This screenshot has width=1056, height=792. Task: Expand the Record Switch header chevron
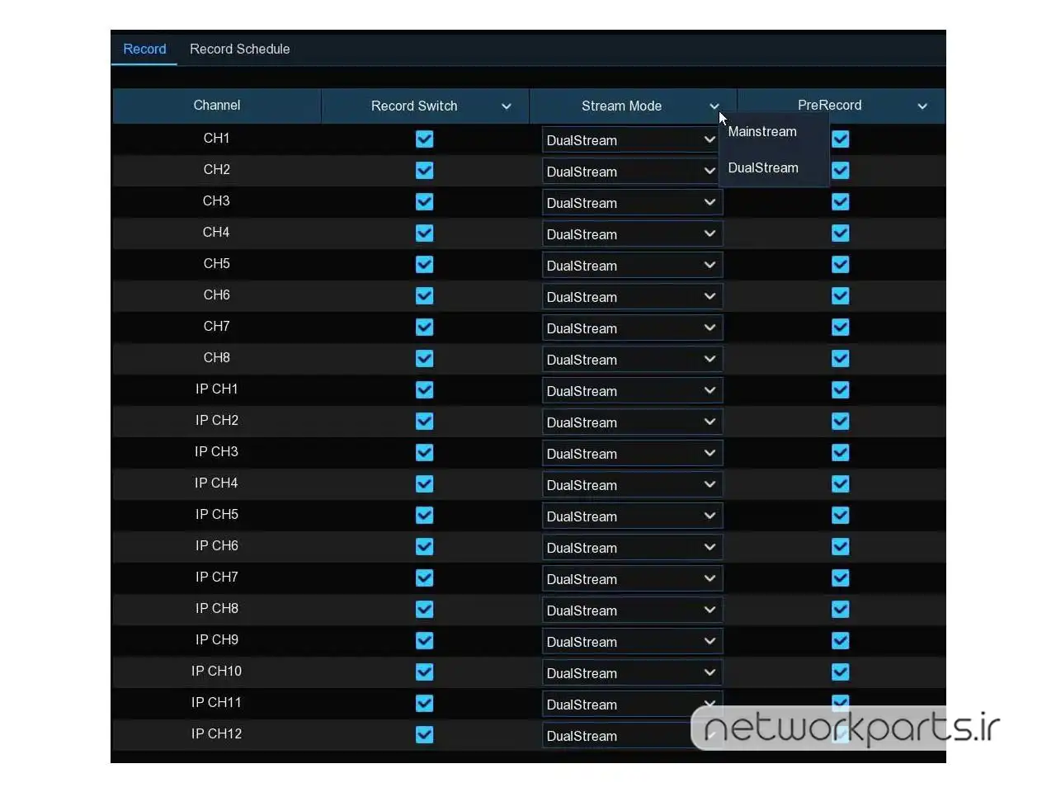(x=507, y=106)
